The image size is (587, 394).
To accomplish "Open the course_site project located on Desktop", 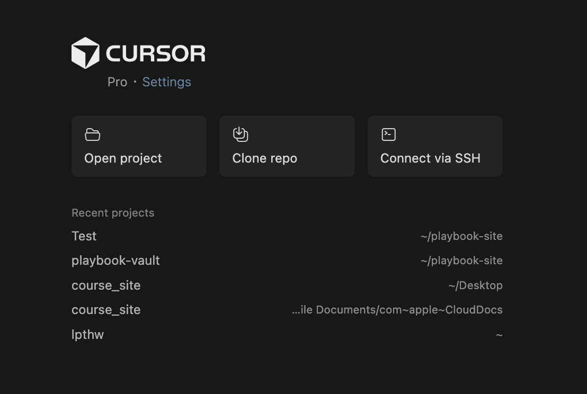I will [x=106, y=285].
